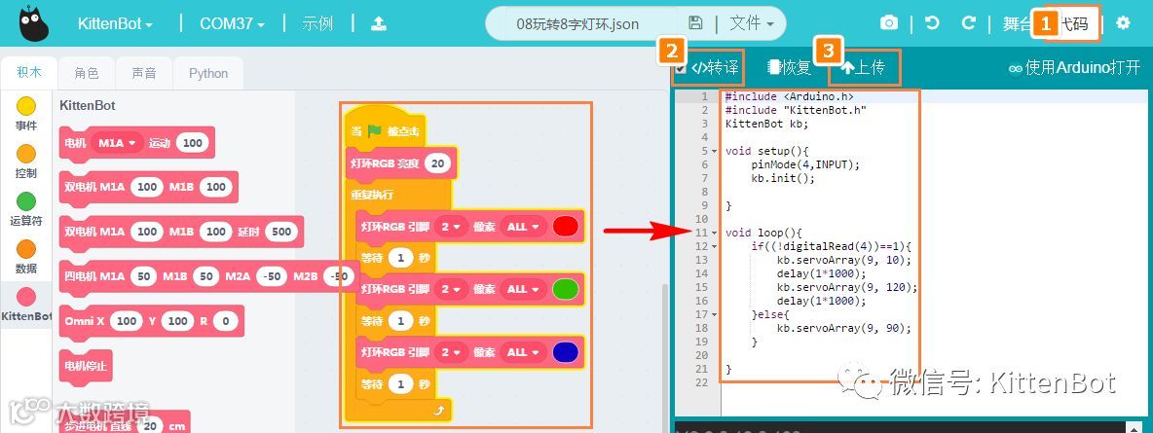The height and width of the screenshot is (433, 1153).
Task: Select the 积木 blocks tab
Action: (x=29, y=73)
